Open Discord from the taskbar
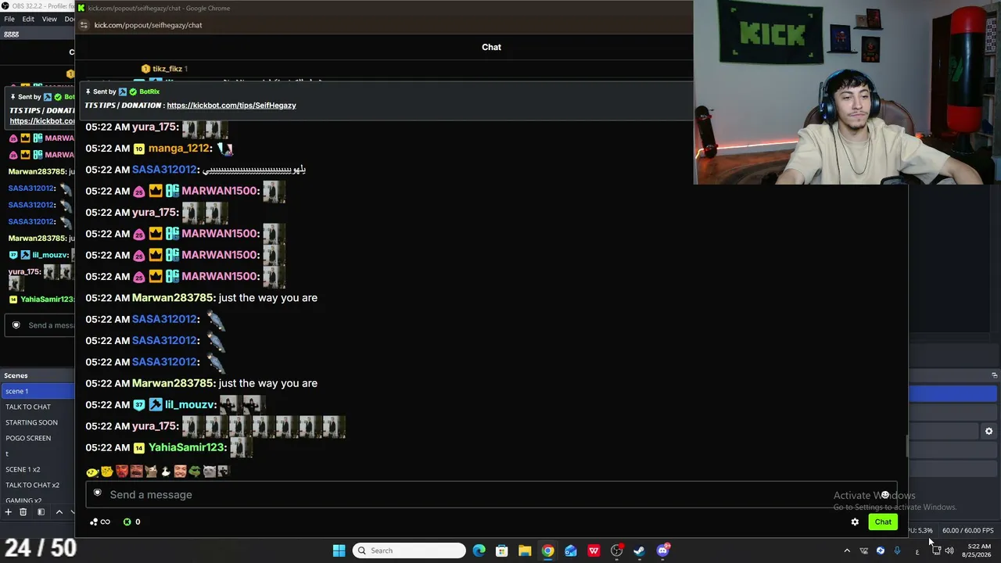The height and width of the screenshot is (563, 1001). (x=663, y=550)
